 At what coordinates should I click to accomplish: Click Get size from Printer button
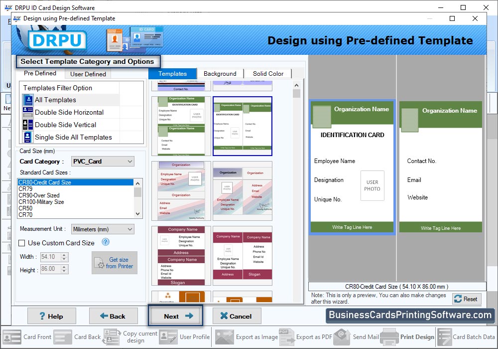(115, 263)
